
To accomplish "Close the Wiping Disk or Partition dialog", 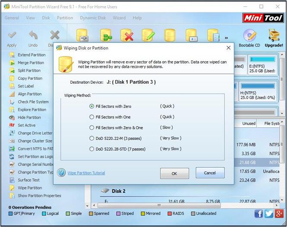I will click(228, 48).
